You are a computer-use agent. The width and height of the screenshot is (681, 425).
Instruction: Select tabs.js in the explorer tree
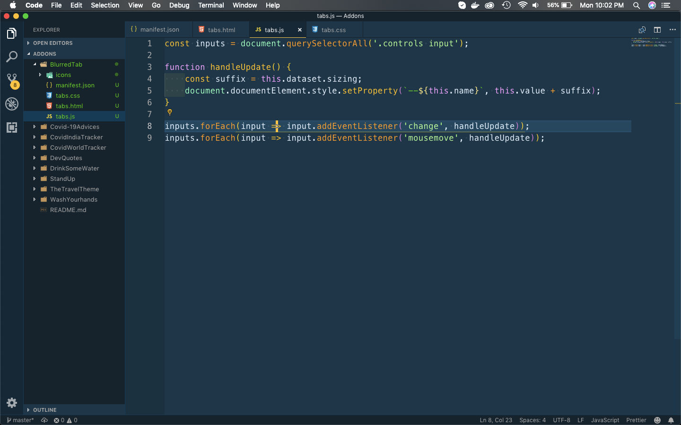[x=74, y=116]
